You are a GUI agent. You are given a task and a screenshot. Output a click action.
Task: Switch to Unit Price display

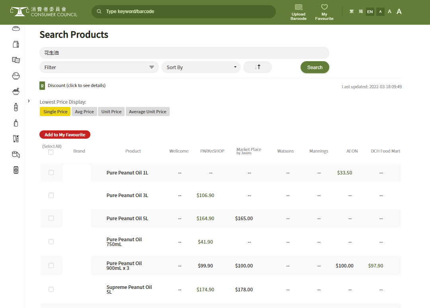click(111, 112)
